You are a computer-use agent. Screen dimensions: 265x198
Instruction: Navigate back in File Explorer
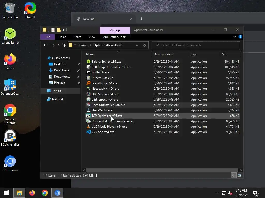point(45,45)
